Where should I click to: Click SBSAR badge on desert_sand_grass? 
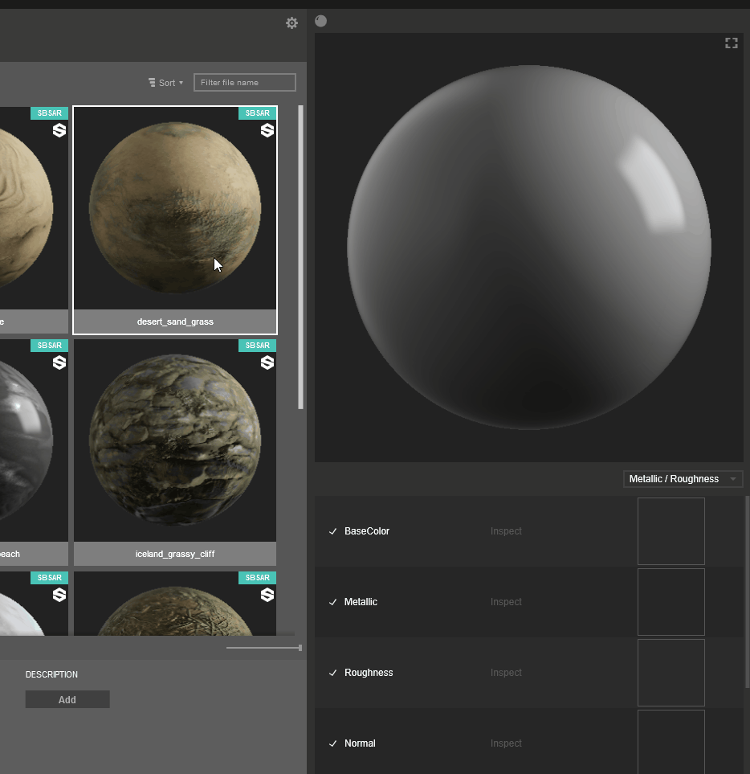[x=257, y=113]
